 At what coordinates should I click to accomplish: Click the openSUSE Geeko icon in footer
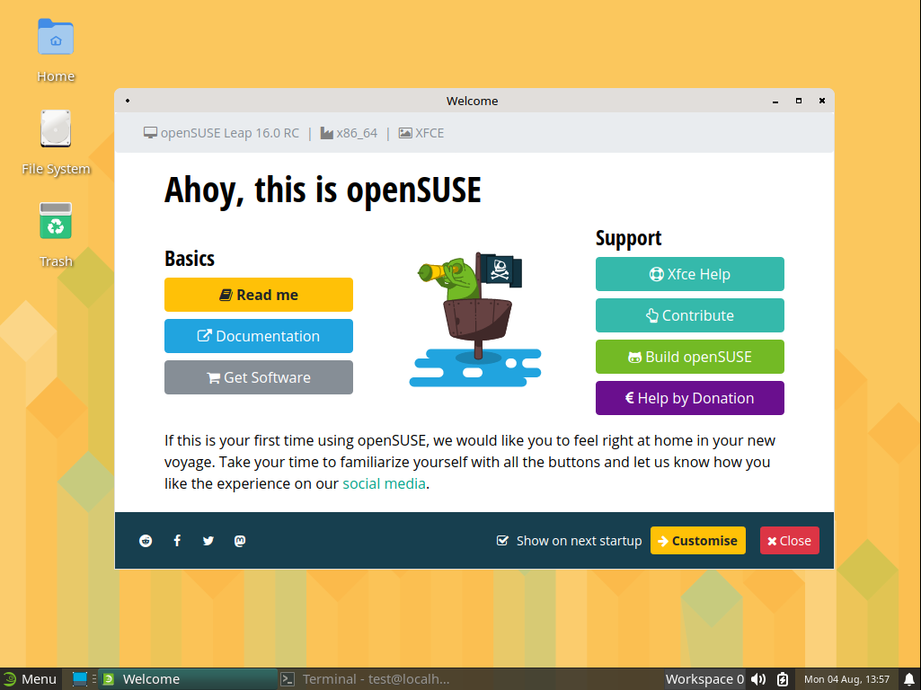tap(145, 540)
